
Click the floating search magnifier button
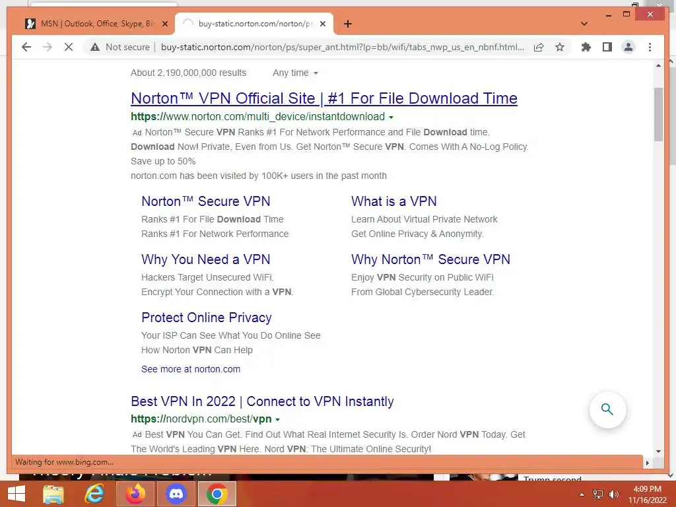click(x=607, y=409)
